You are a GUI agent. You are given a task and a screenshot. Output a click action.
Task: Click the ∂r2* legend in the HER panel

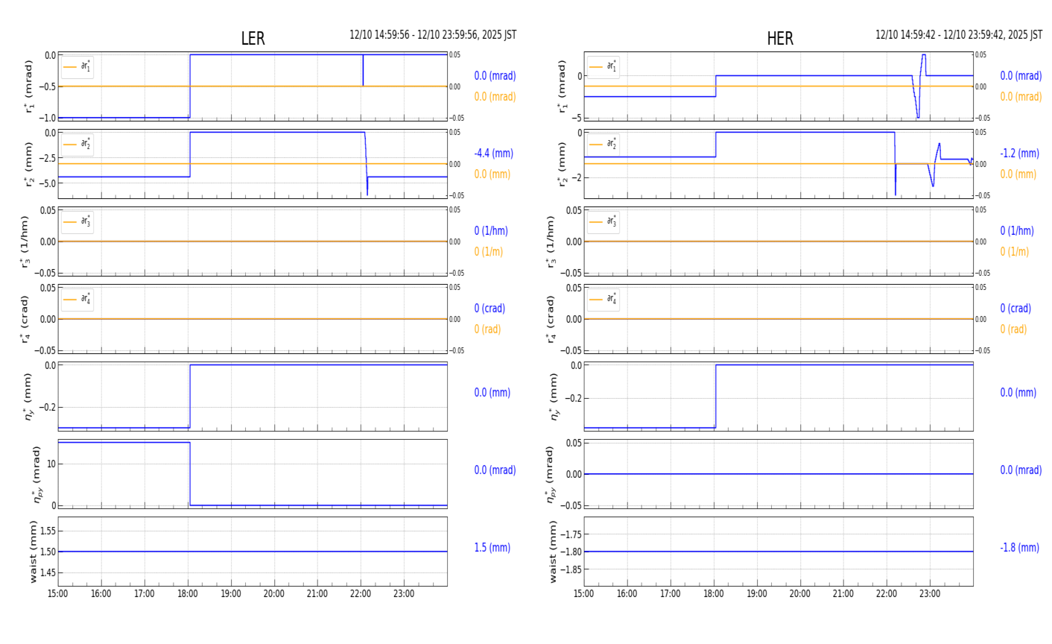603,145
